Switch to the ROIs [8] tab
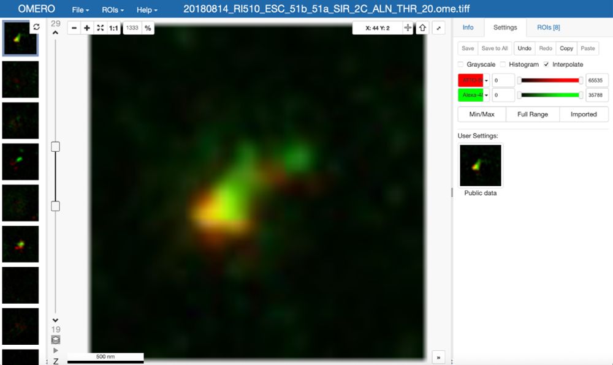The width and height of the screenshot is (613, 365). coord(548,28)
